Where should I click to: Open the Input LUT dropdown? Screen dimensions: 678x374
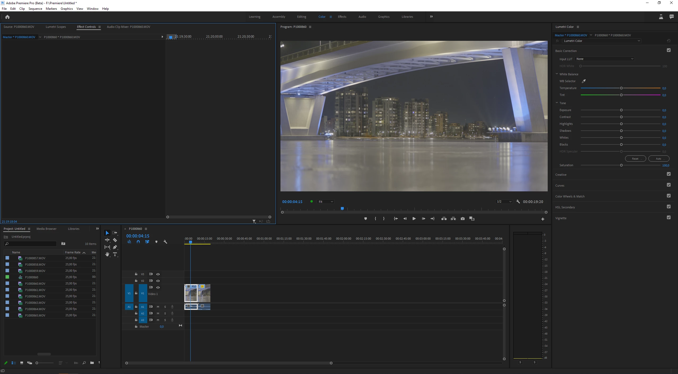(x=605, y=59)
